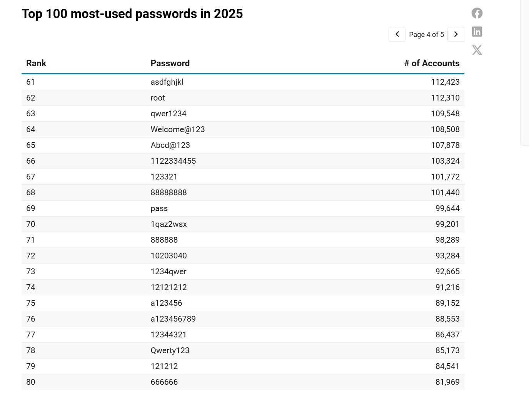Click the Password column header
The height and width of the screenshot is (399, 529).
170,63
